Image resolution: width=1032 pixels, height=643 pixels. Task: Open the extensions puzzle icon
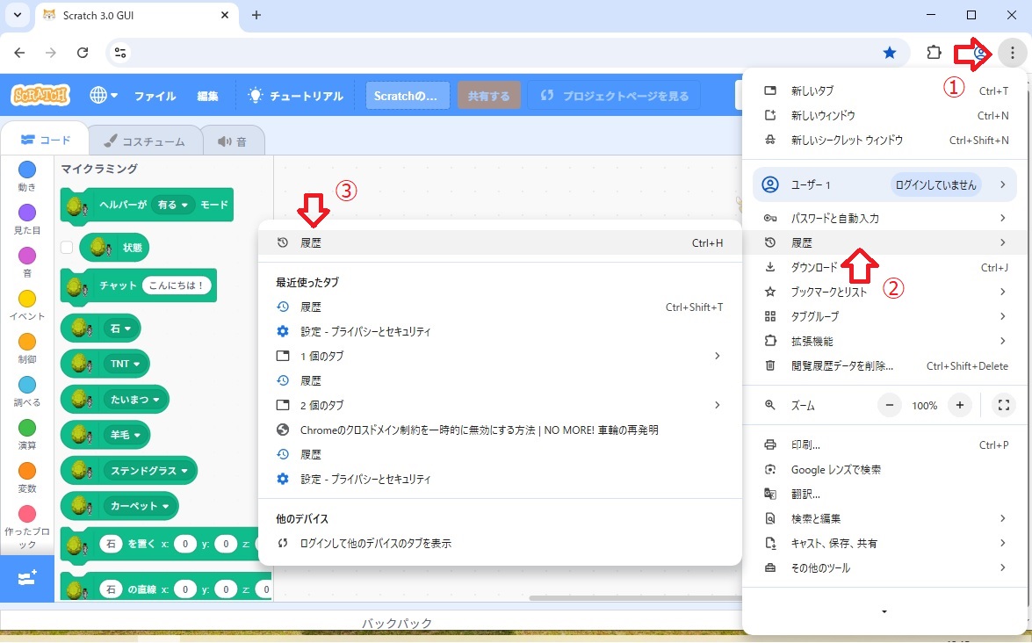pyautogui.click(x=935, y=53)
